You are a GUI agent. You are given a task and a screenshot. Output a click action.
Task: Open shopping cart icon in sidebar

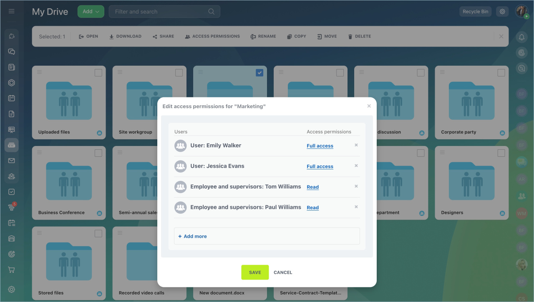12,270
